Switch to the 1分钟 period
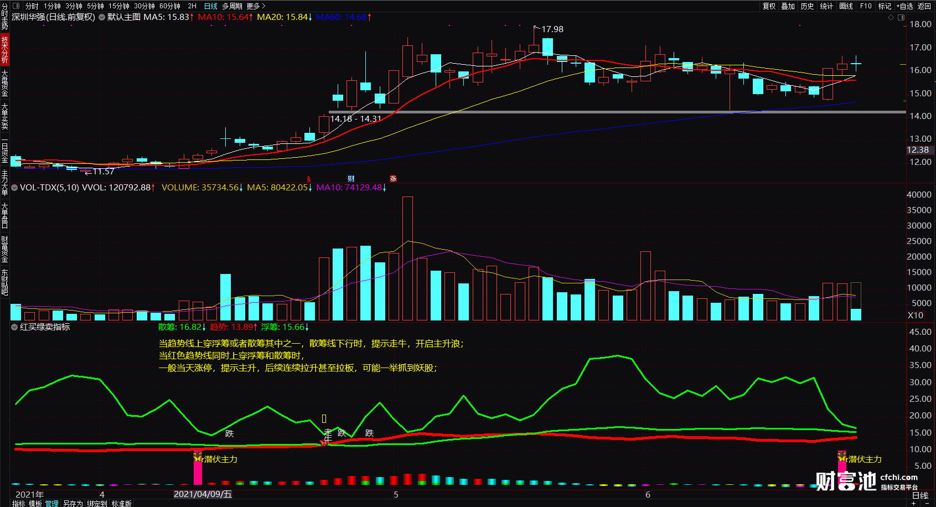This screenshot has height=507, width=936. (52, 6)
